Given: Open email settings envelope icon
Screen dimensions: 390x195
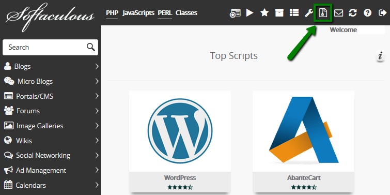Looking at the screenshot, I should [x=338, y=13].
